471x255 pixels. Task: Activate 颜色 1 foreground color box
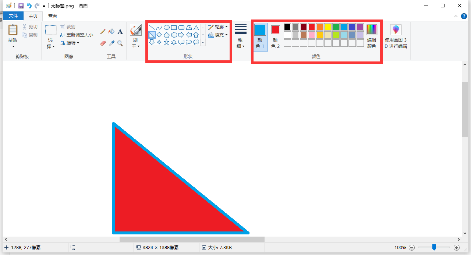(x=260, y=36)
